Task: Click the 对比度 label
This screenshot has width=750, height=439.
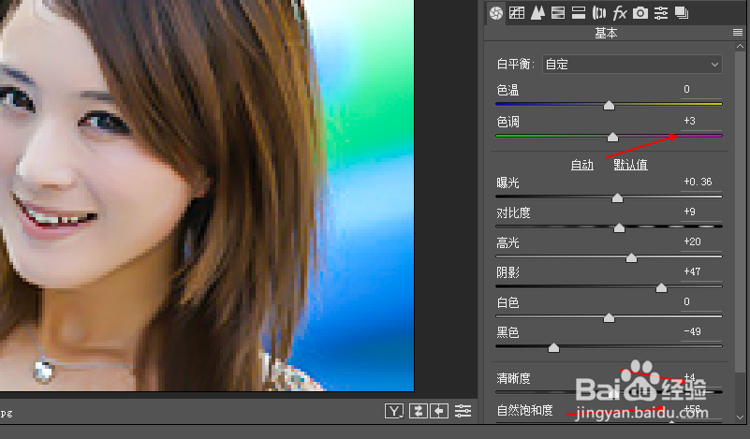Action: [x=513, y=212]
